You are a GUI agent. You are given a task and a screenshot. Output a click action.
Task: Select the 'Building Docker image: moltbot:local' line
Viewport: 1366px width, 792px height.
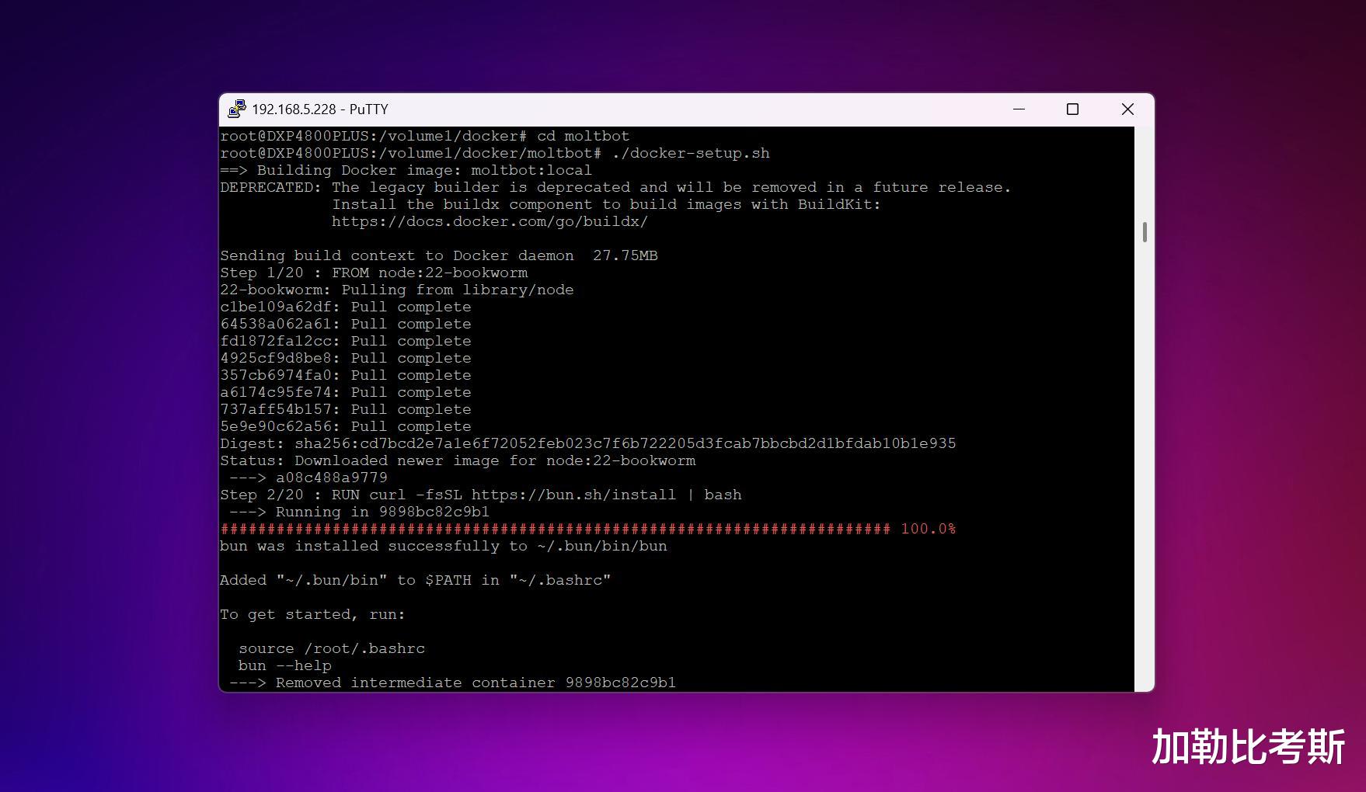point(406,170)
